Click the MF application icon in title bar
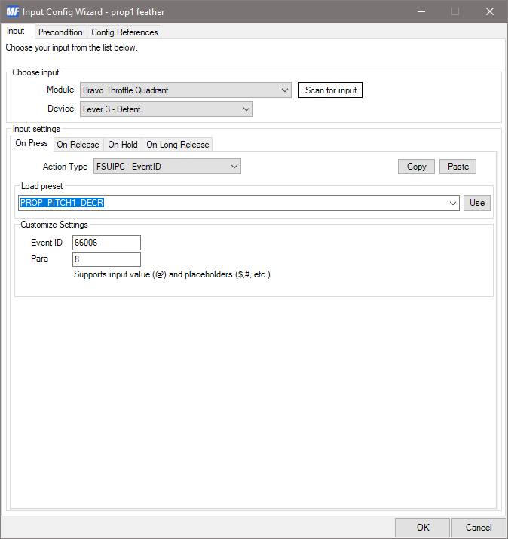Screen dimensions: 508x539 click(x=12, y=11)
